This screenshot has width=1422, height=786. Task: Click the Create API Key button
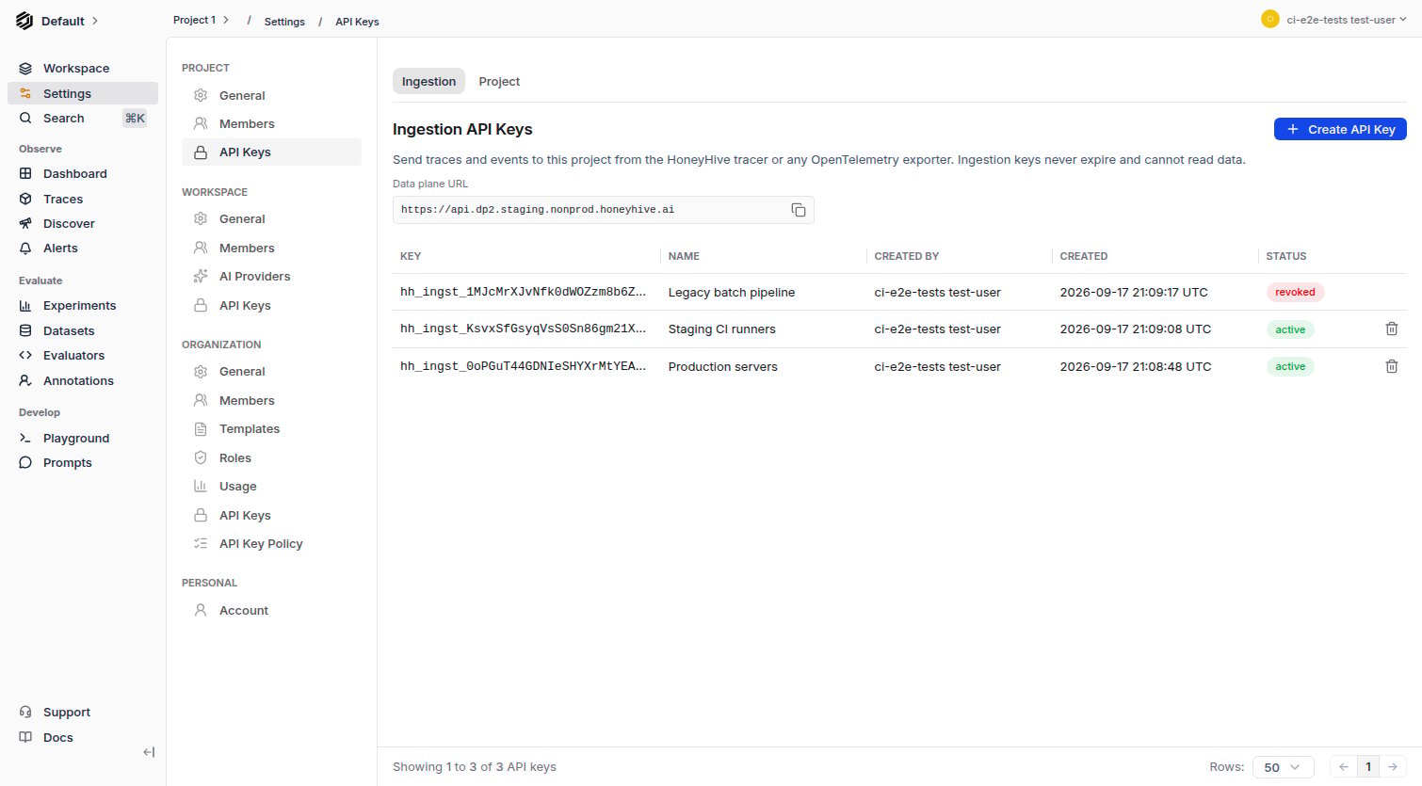click(x=1340, y=129)
